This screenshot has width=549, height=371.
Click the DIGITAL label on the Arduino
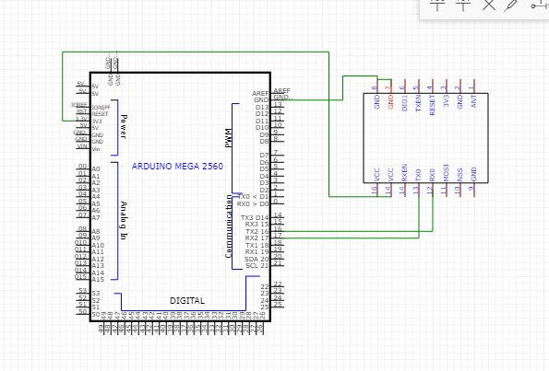point(187,301)
